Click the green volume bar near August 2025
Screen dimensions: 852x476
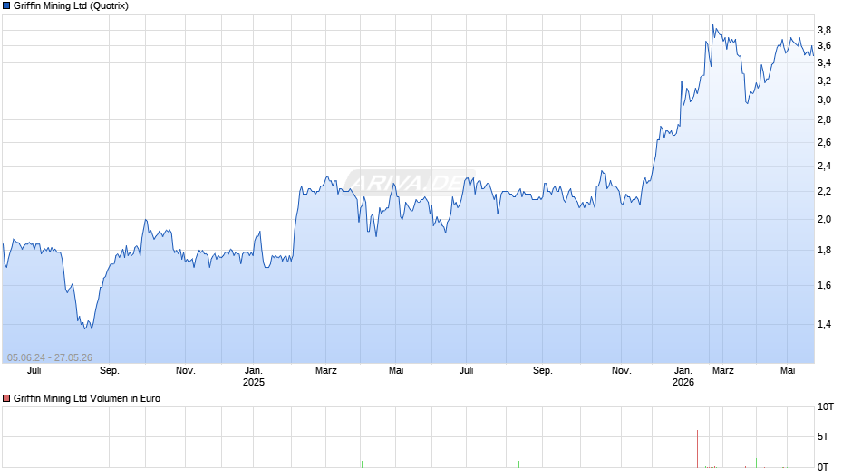(519, 464)
